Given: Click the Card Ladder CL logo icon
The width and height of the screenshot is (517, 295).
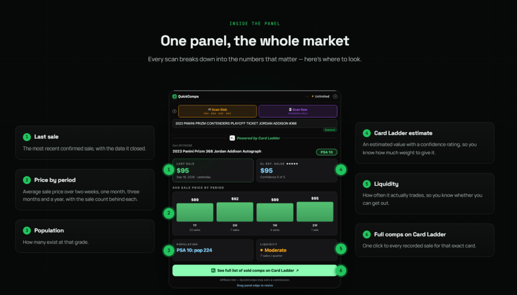Looking at the screenshot, I should coord(232,138).
